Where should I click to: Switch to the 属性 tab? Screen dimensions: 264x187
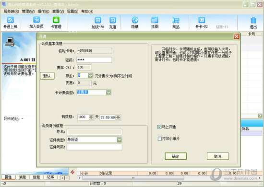click(x=8, y=177)
